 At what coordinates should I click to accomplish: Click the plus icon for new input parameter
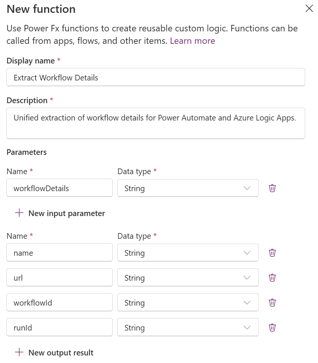tap(19, 213)
